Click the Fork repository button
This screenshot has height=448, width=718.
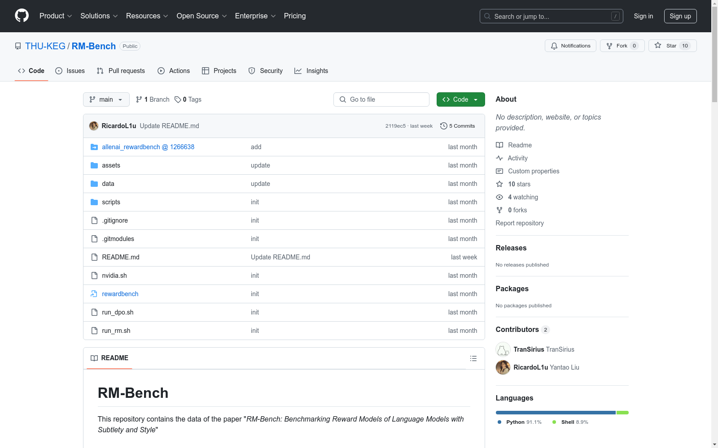pyautogui.click(x=622, y=46)
